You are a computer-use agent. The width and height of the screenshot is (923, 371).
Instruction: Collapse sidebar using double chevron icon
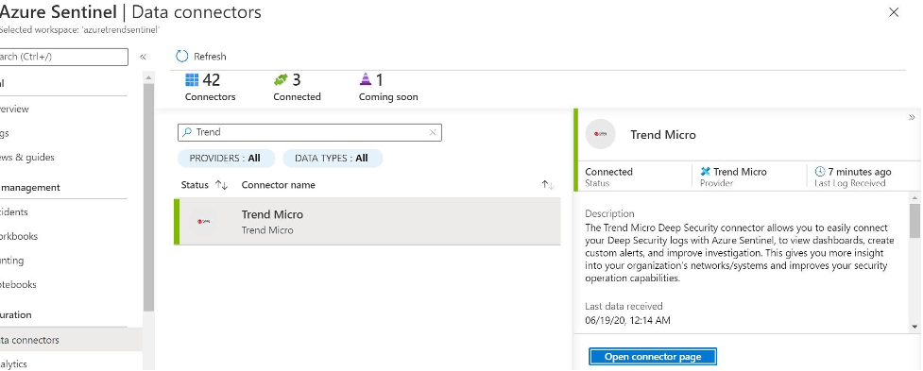click(x=143, y=57)
